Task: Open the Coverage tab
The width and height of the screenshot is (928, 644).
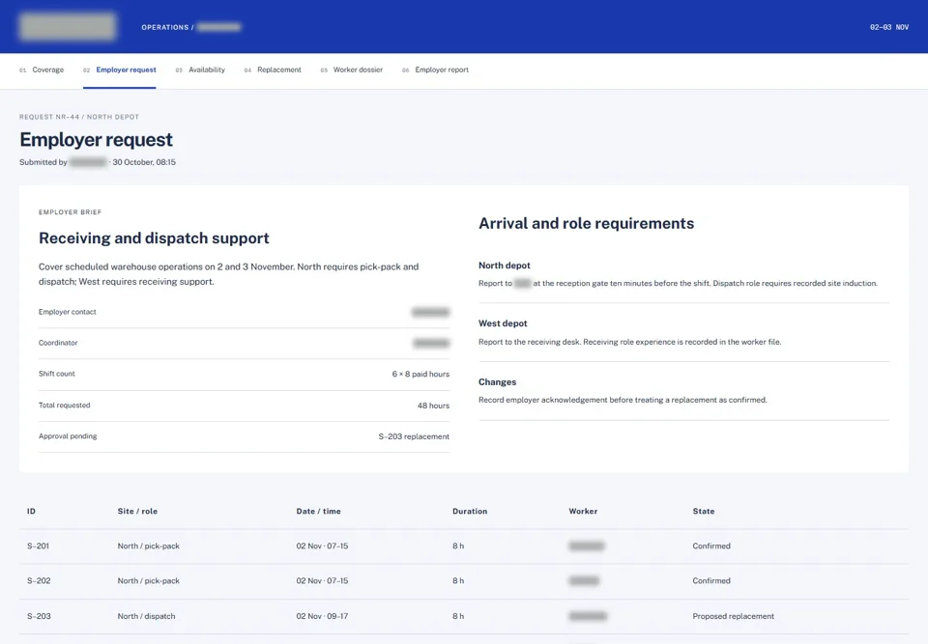Action: point(42,70)
